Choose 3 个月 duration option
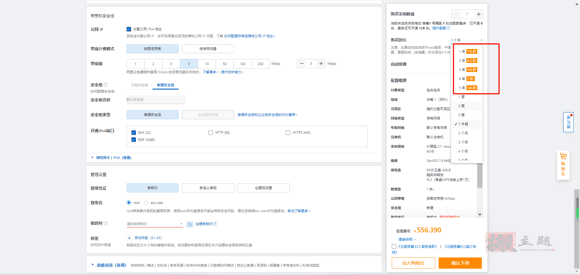This screenshot has height=275, width=580. (x=467, y=142)
